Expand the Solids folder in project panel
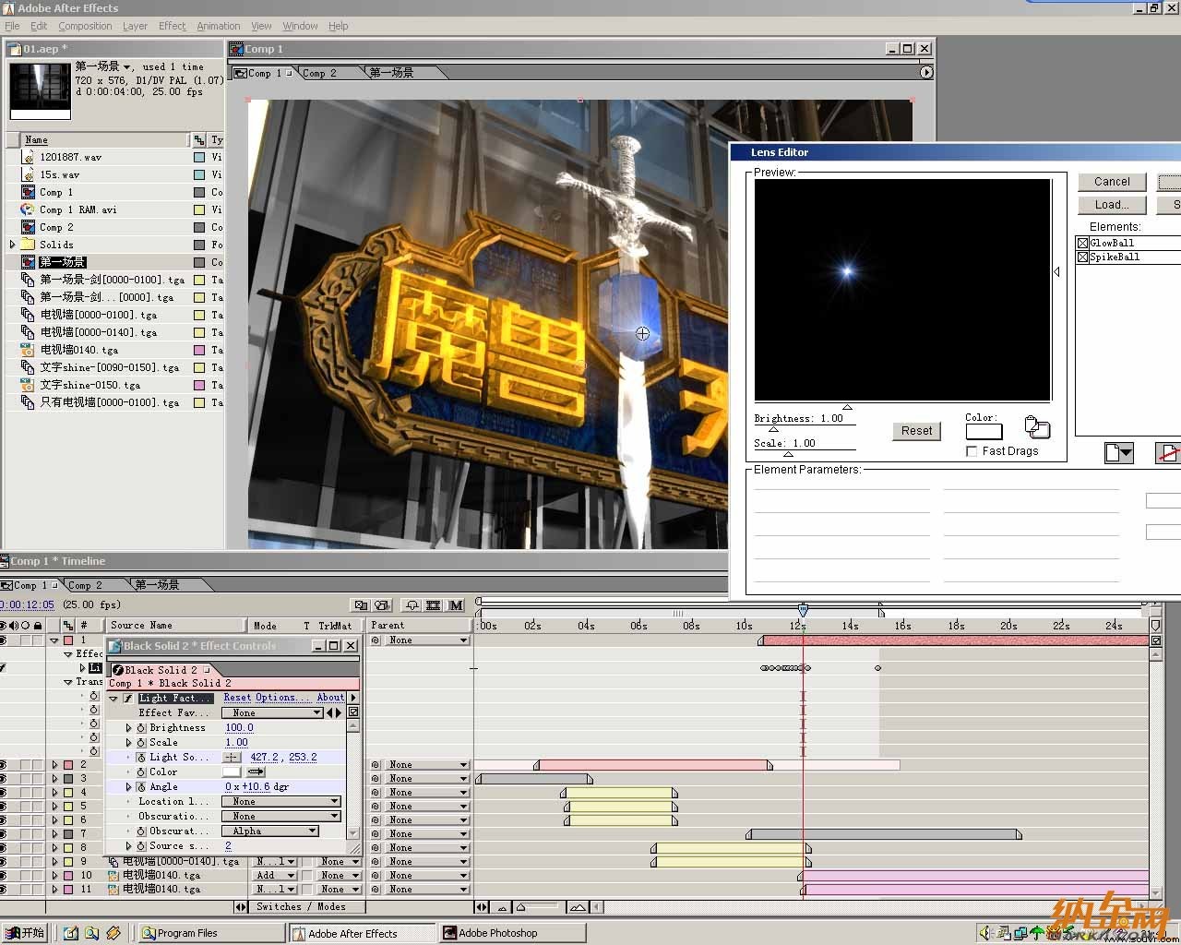 (12, 245)
